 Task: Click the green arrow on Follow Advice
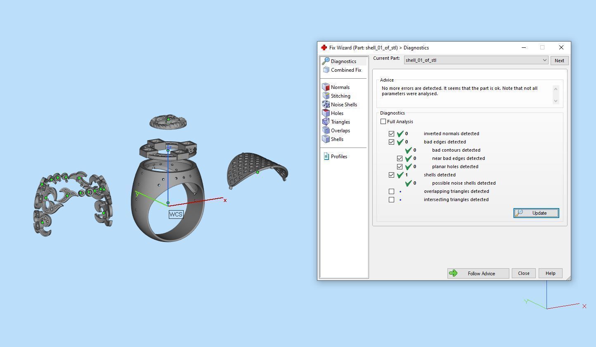pyautogui.click(x=453, y=273)
